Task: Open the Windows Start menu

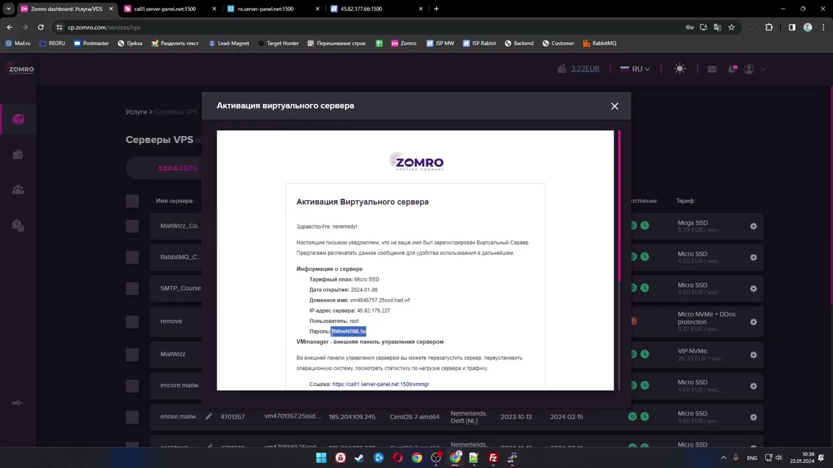Action: (321, 458)
